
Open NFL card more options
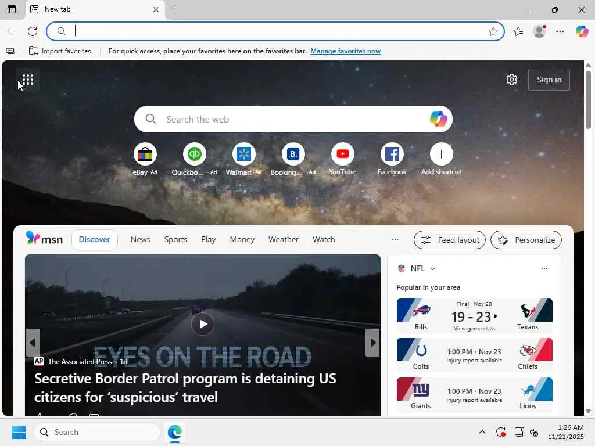[544, 268]
